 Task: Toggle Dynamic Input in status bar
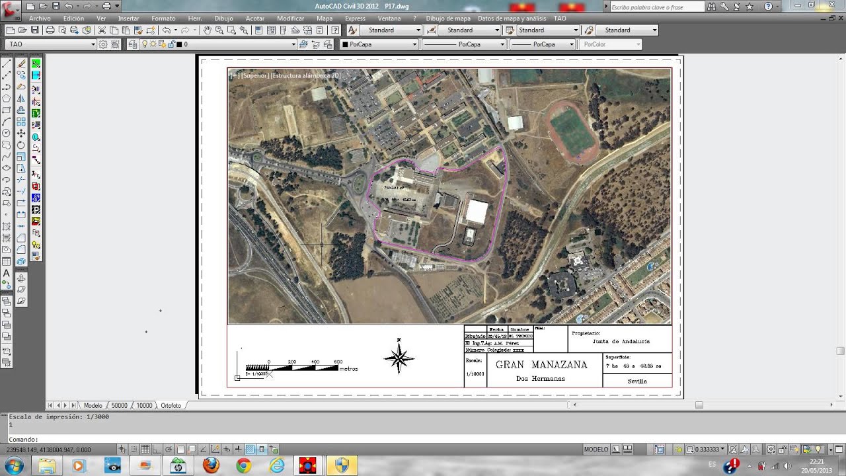click(227, 450)
